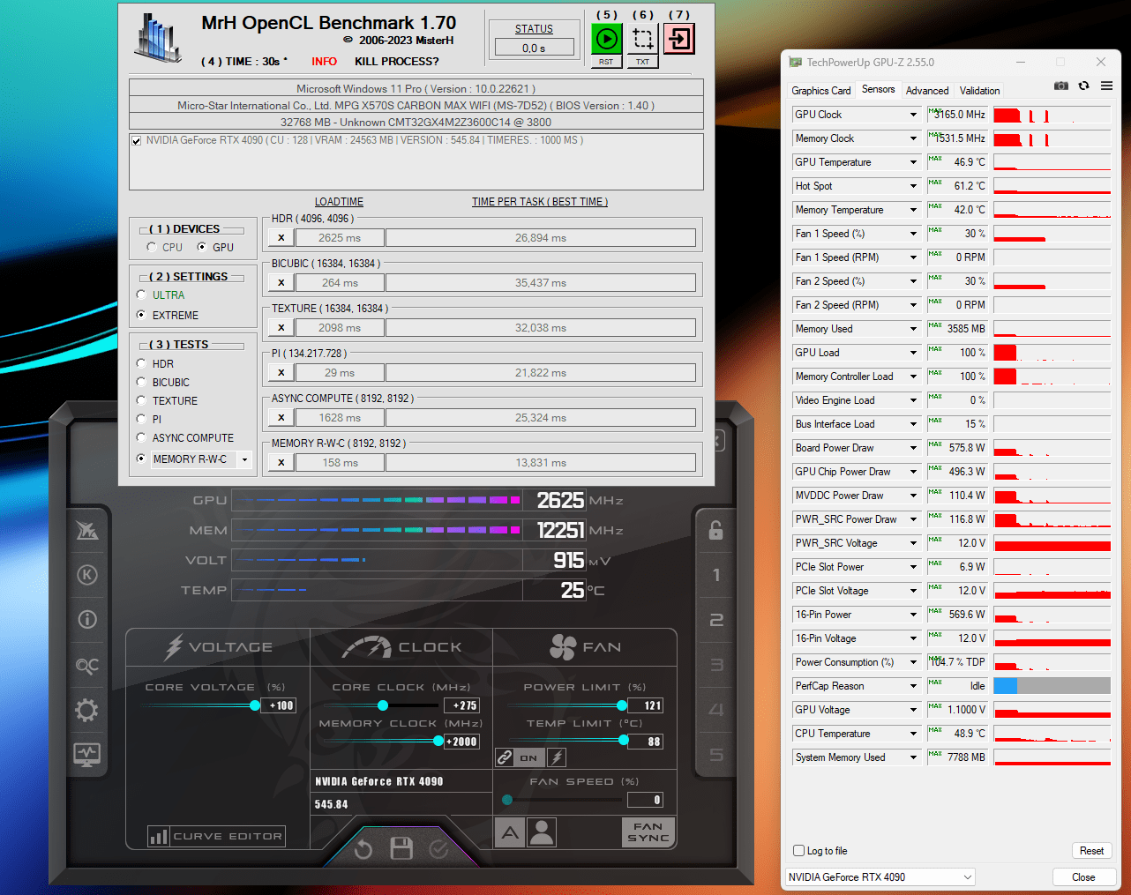
Task: Choose the ULTRA setting
Action: (141, 295)
